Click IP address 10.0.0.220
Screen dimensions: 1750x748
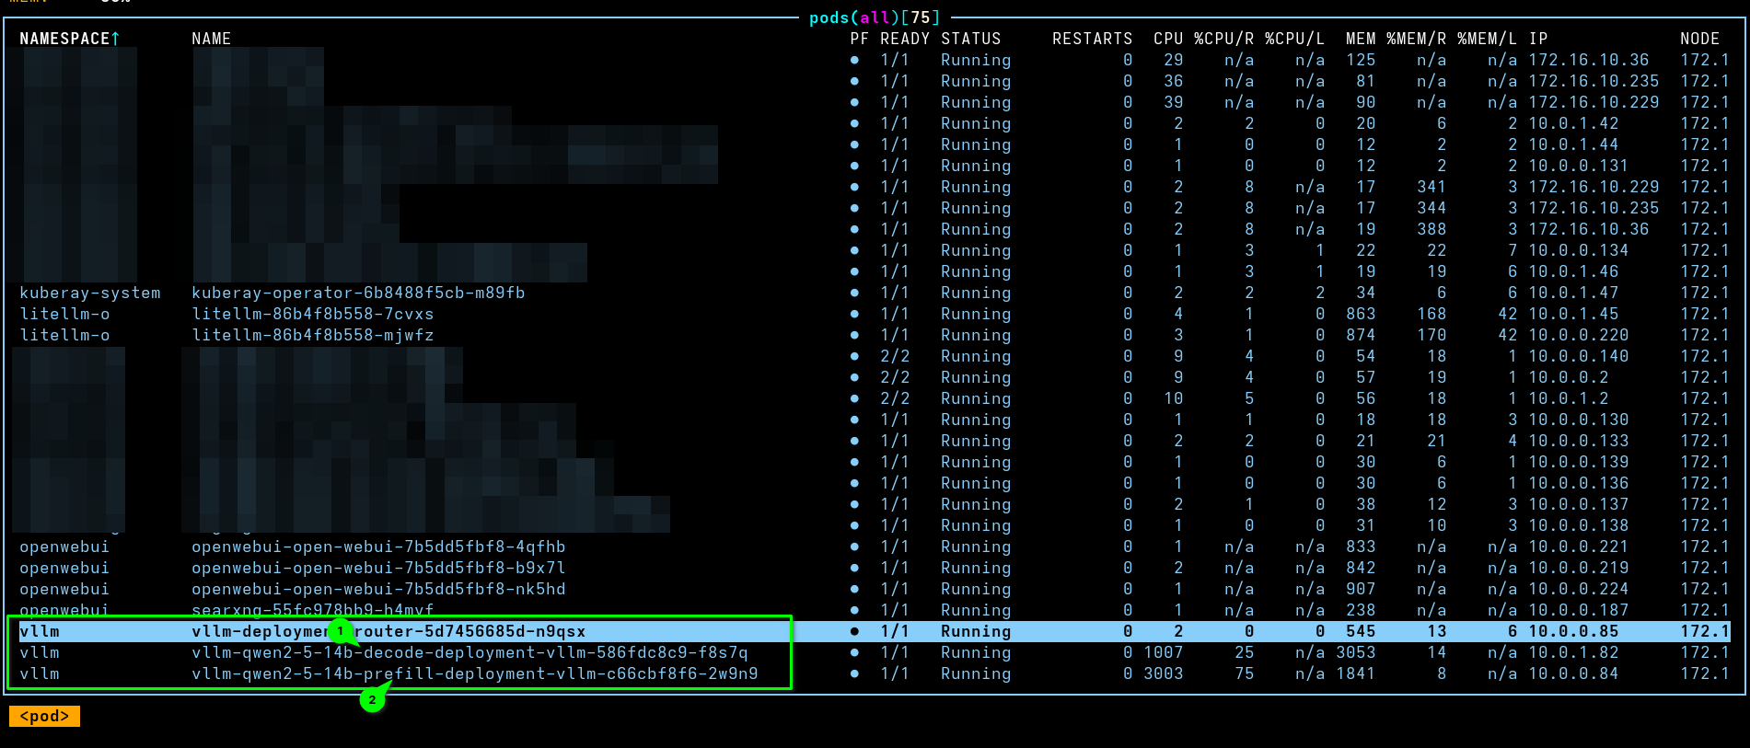tap(1579, 335)
